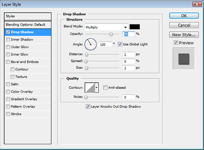Open the Contour curve thumbnail picker
This screenshot has width=204, height=150.
click(90, 88)
